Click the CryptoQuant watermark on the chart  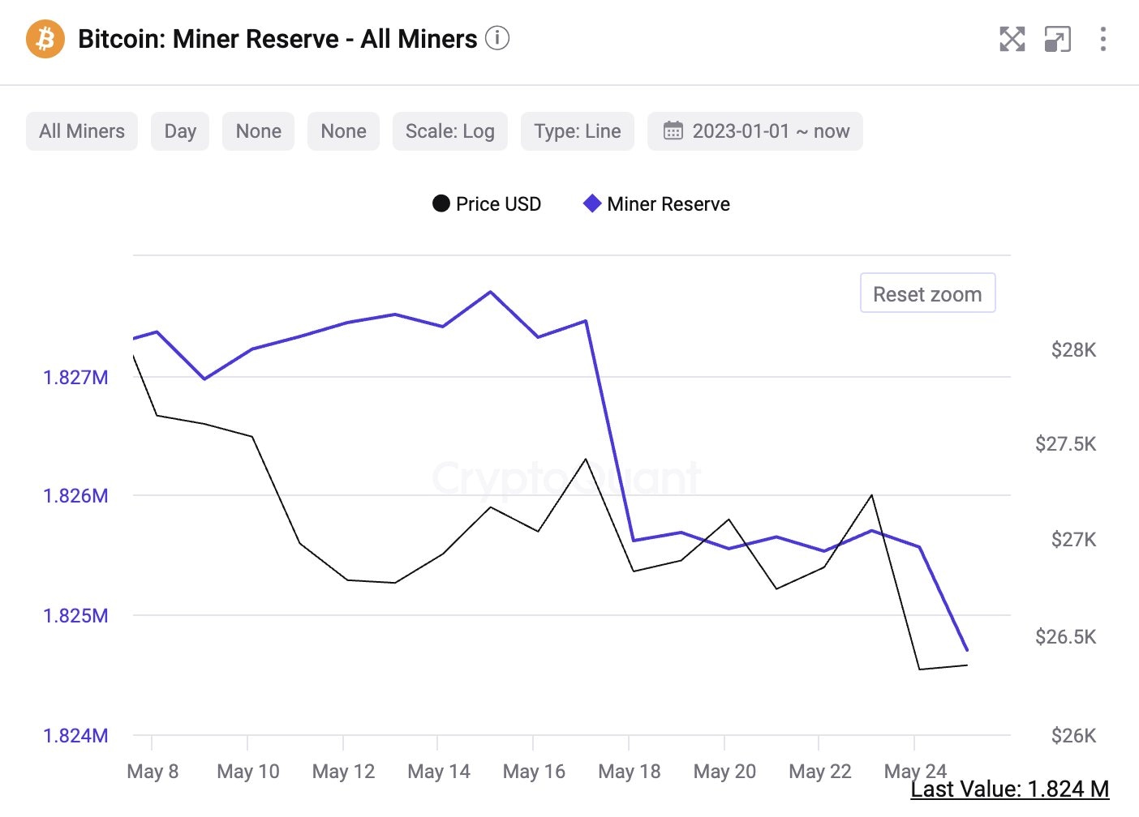click(568, 478)
